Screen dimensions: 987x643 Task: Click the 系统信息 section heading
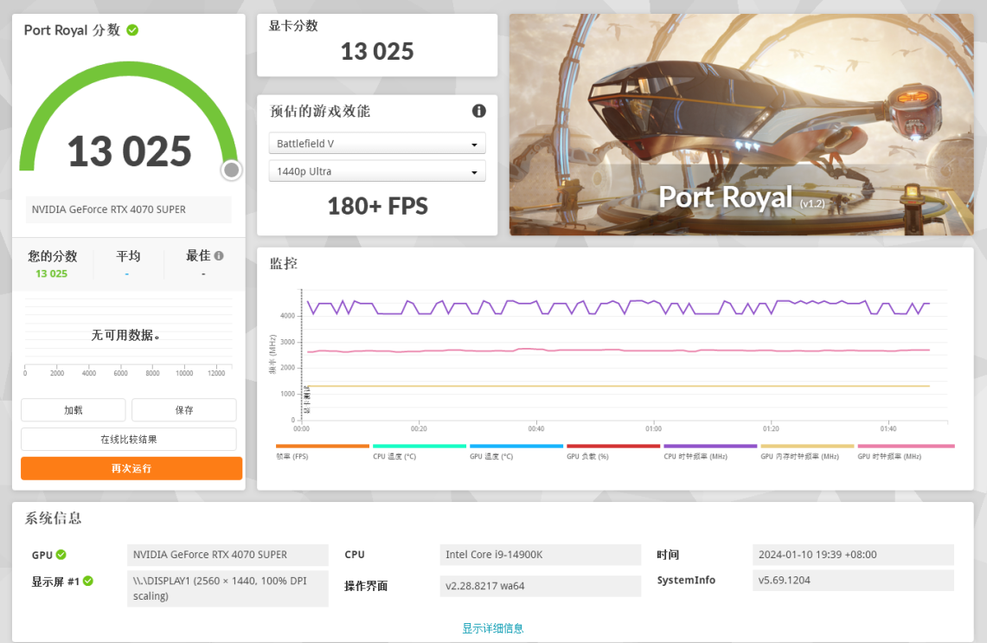[53, 518]
